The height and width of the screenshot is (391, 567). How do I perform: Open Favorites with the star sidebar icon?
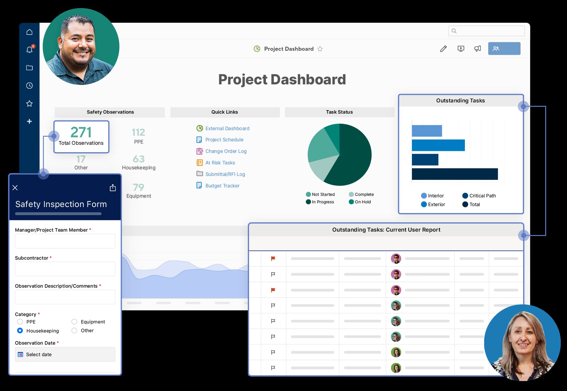pyautogui.click(x=29, y=103)
